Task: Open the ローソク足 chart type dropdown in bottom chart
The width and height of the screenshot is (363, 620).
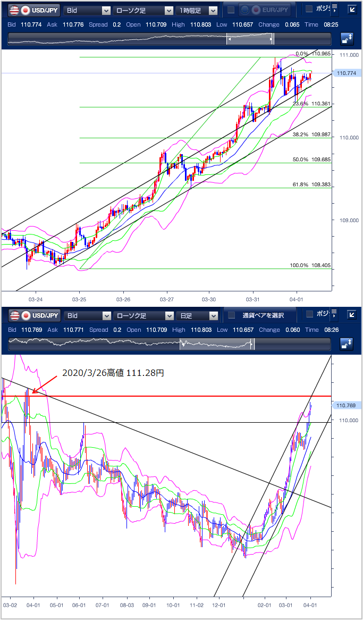Action: coord(143,316)
